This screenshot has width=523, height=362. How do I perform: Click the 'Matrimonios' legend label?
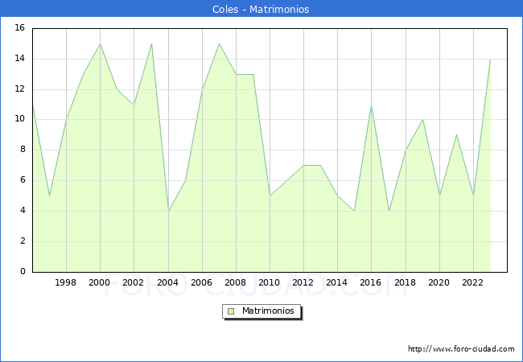pos(268,311)
